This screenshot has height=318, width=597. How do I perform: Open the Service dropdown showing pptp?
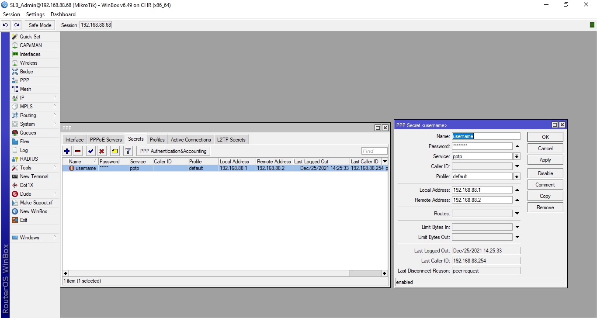click(x=516, y=156)
